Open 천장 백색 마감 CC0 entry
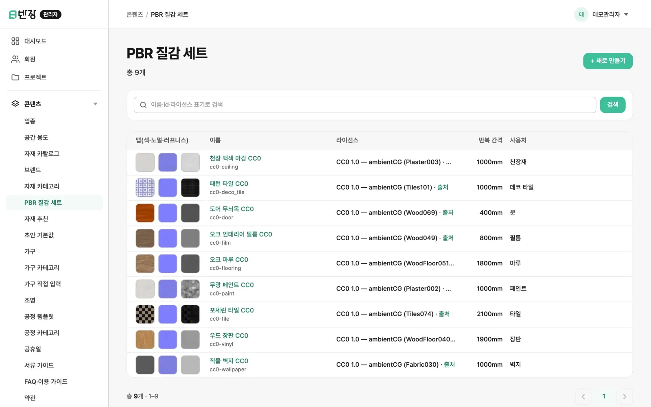Screen dimensions: 651x407 [x=235, y=158]
